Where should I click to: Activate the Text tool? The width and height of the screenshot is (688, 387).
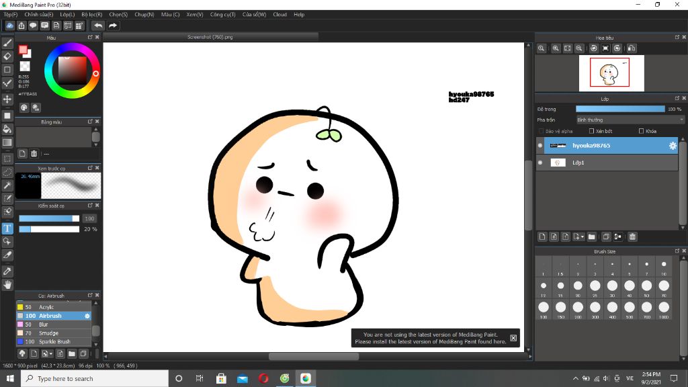[x=7, y=228]
